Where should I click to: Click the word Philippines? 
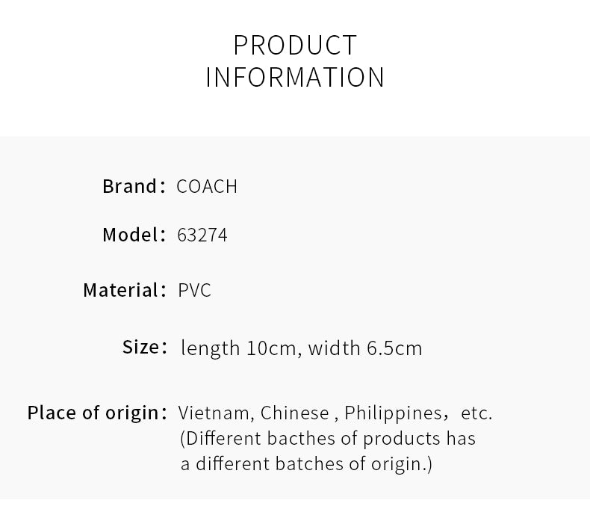coord(393,413)
